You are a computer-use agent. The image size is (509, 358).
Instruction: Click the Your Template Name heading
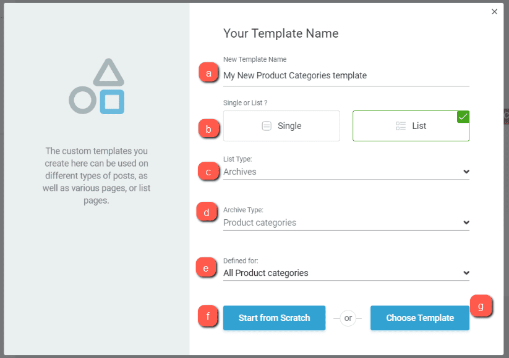click(x=281, y=33)
